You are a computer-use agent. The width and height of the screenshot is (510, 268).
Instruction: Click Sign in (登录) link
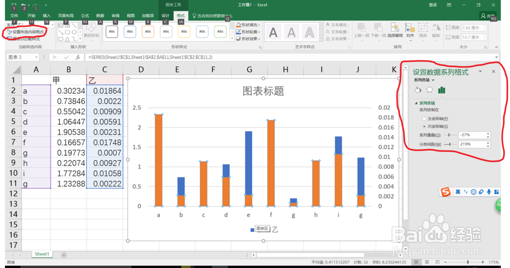pos(432,5)
